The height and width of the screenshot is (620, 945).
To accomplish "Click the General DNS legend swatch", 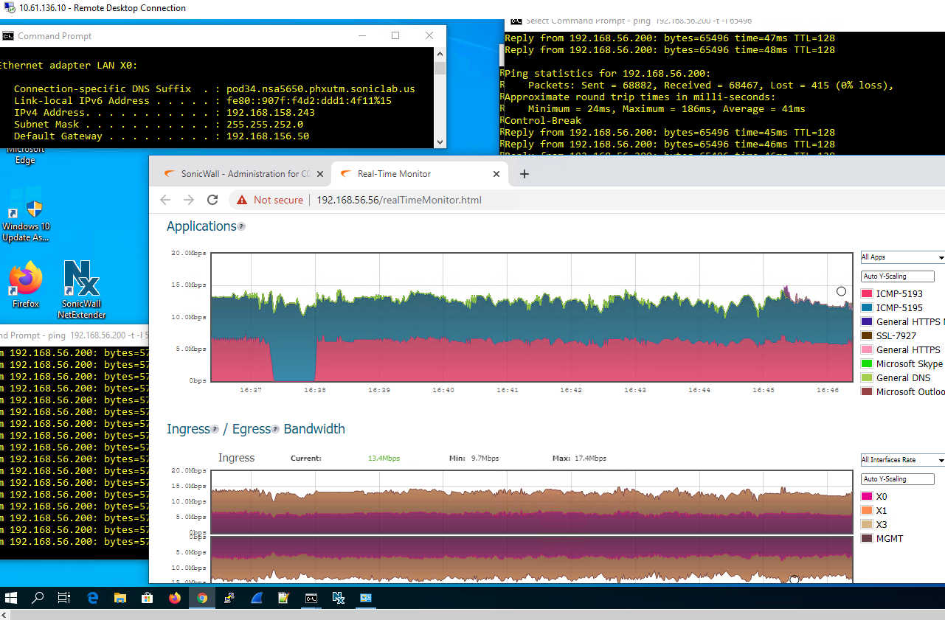I will click(x=867, y=378).
